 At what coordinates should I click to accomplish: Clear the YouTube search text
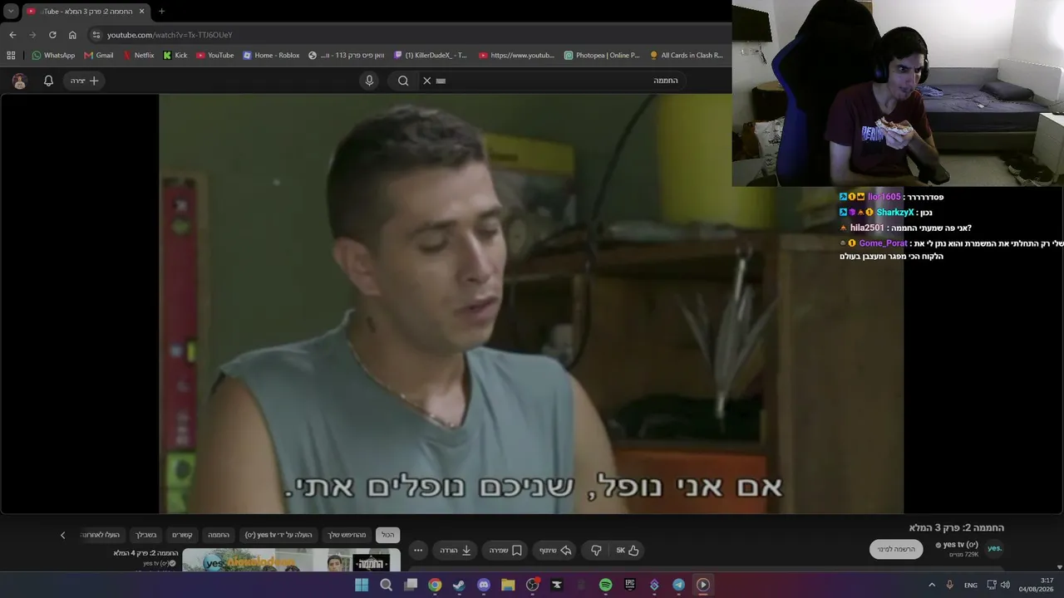[x=427, y=81]
